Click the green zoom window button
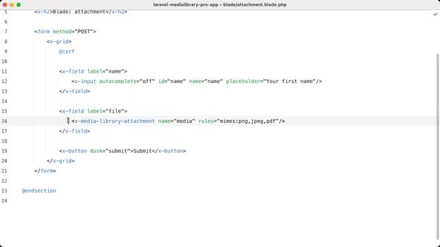This screenshot has width=440, height=247. click(19, 5)
